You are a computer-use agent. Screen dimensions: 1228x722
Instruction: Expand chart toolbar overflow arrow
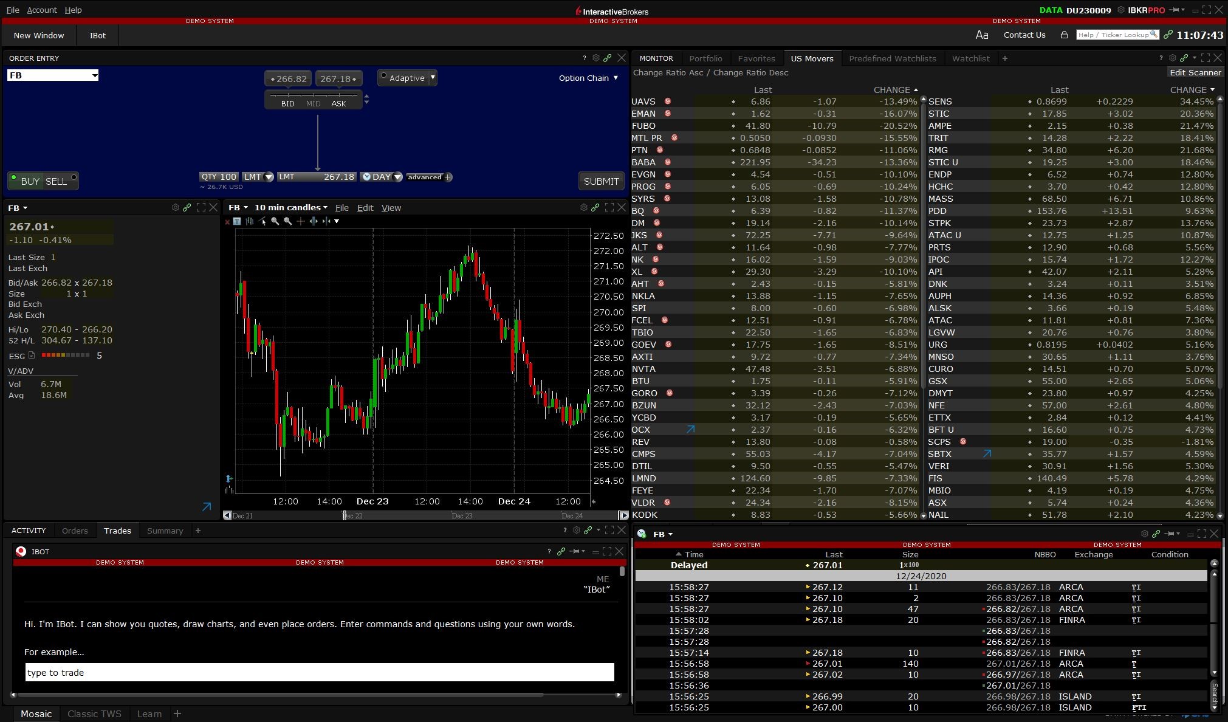tap(337, 221)
